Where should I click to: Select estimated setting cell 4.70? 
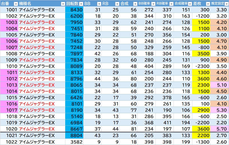pos(220,41)
